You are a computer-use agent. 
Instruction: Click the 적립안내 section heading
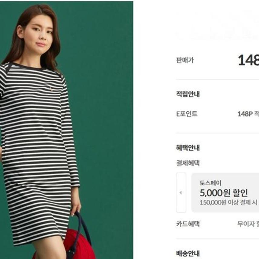pos(188,94)
